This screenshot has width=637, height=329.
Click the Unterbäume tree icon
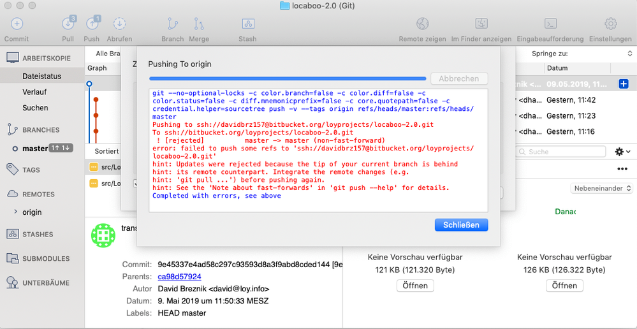coord(12,282)
